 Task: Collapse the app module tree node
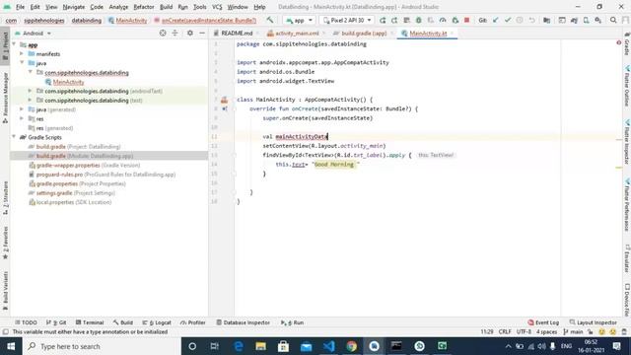14,44
